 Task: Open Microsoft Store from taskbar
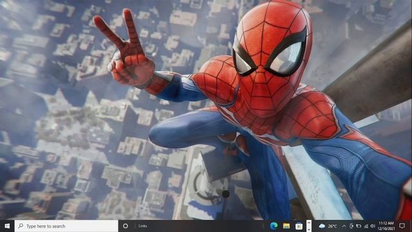click(x=299, y=226)
